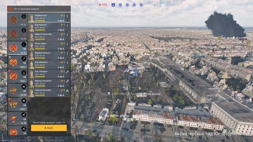
Task: Click the tank class icon on Макс. tank squad
Action: click(24, 101)
